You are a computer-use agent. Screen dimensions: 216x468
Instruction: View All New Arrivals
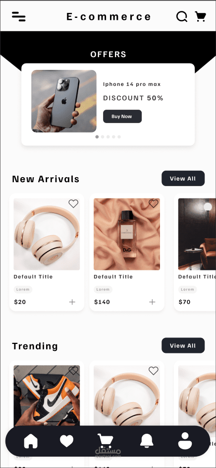pyautogui.click(x=183, y=179)
